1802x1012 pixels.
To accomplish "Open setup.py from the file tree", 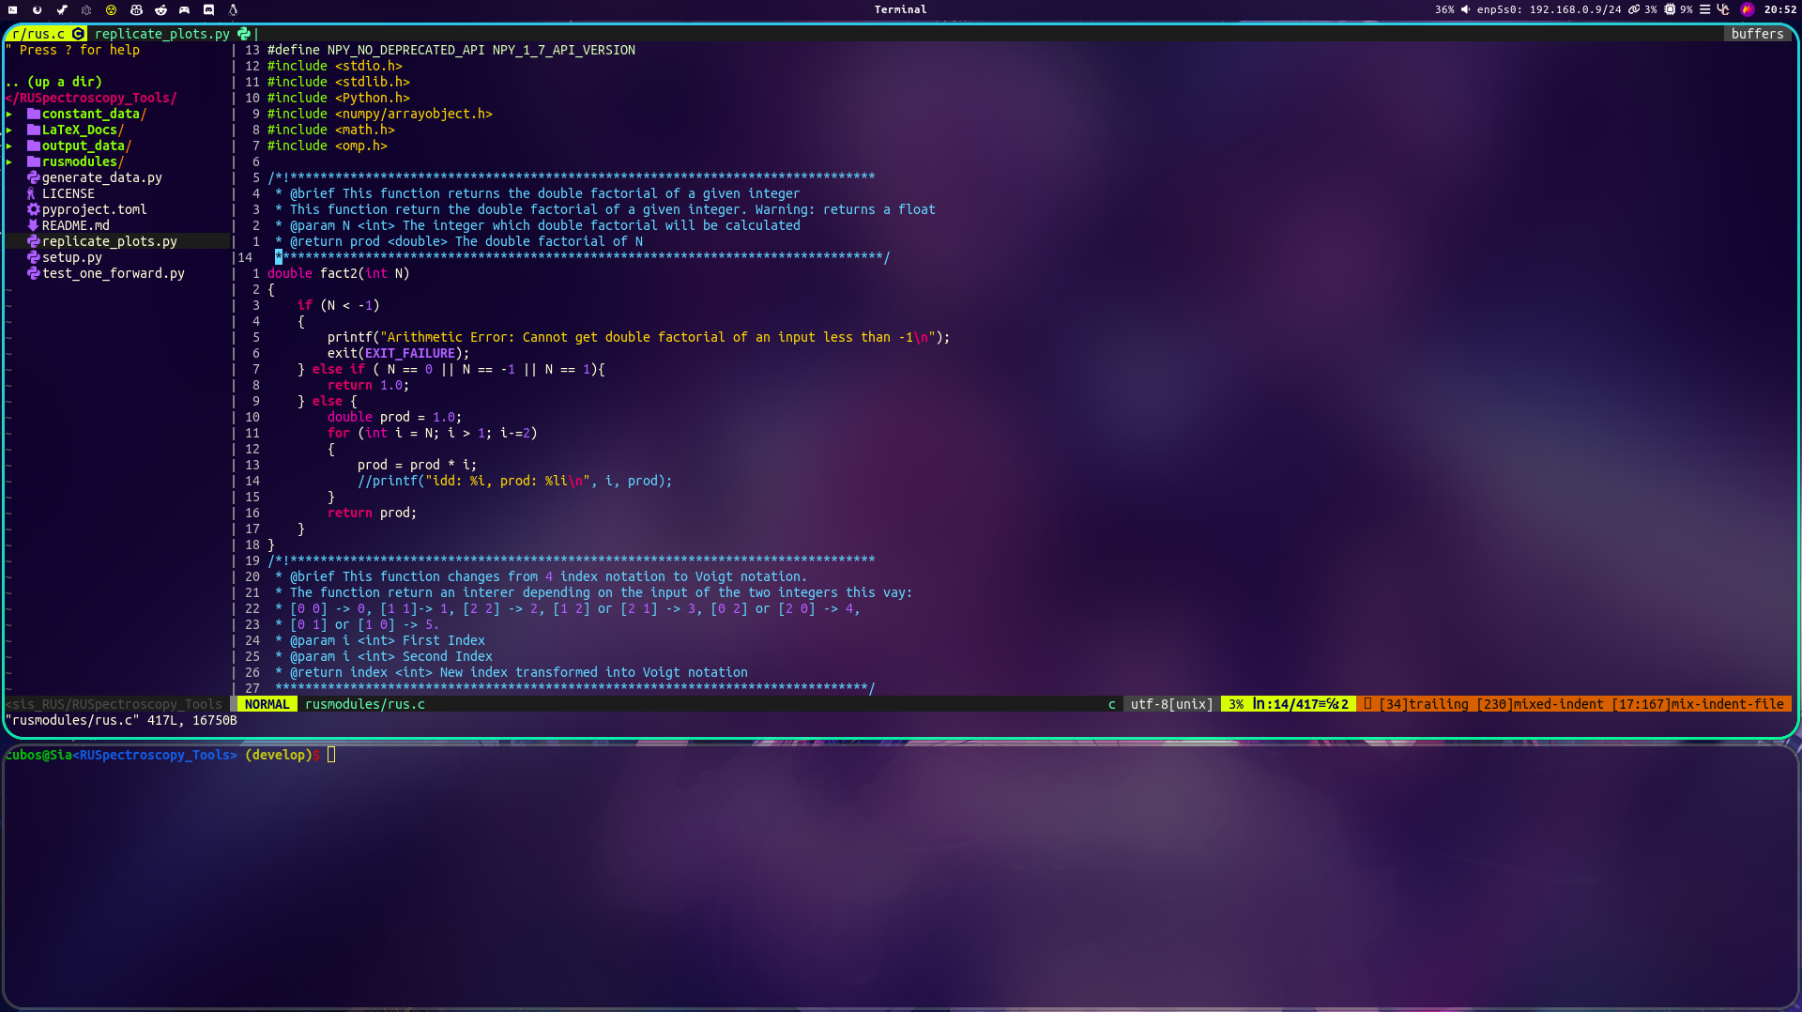I will 72,257.
